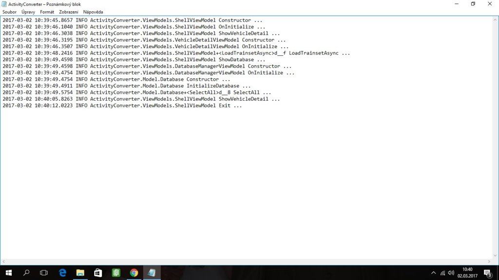Launch Microsoft Edge from taskbar
The image size is (499, 280).
62,273
